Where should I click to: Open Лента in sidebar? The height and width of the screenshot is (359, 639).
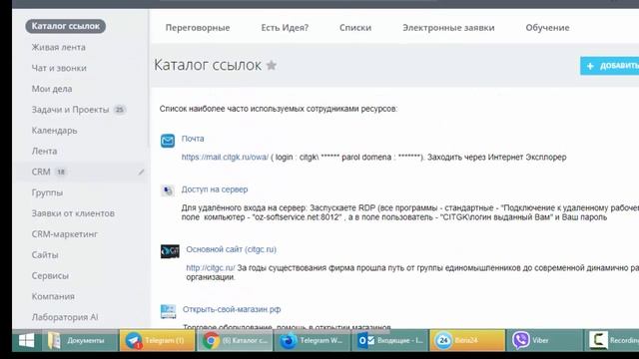coord(44,151)
